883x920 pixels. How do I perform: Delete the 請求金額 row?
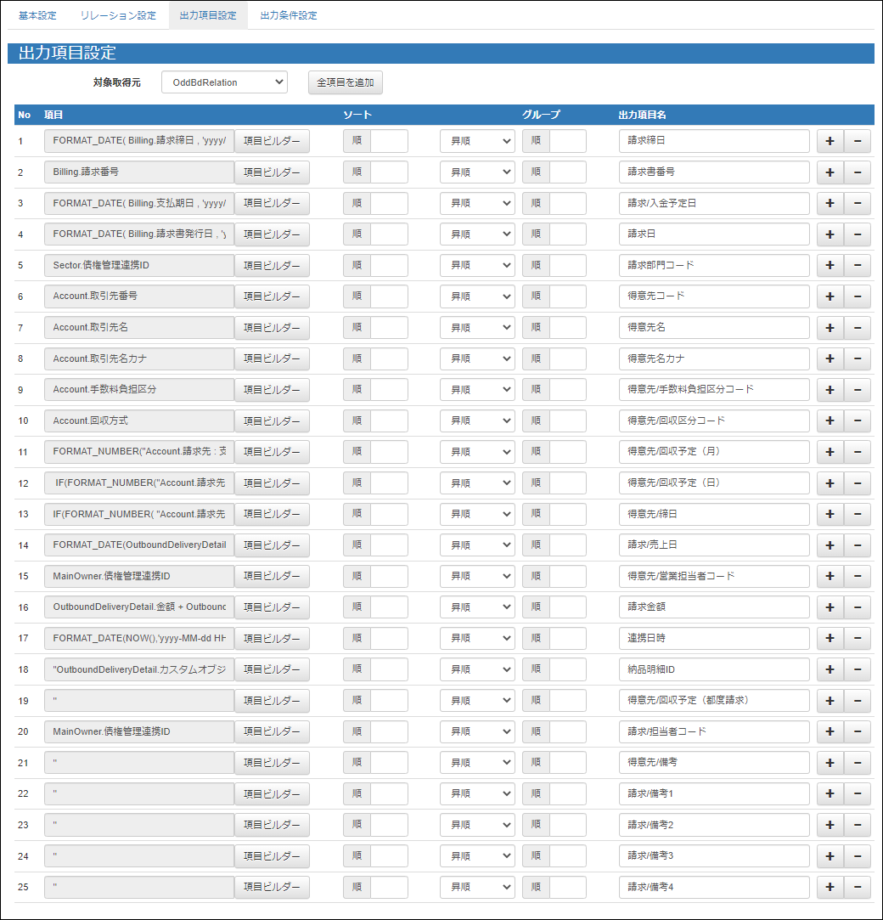tap(857, 607)
